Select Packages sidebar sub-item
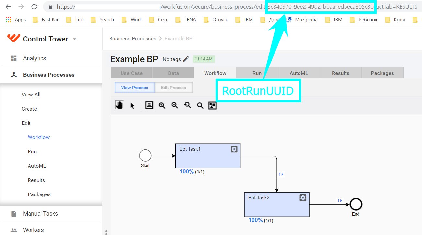 click(39, 194)
